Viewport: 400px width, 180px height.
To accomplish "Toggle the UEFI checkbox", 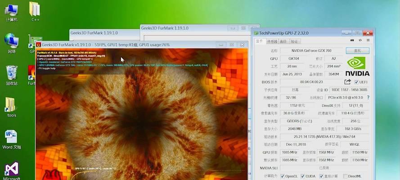I will (356, 82).
